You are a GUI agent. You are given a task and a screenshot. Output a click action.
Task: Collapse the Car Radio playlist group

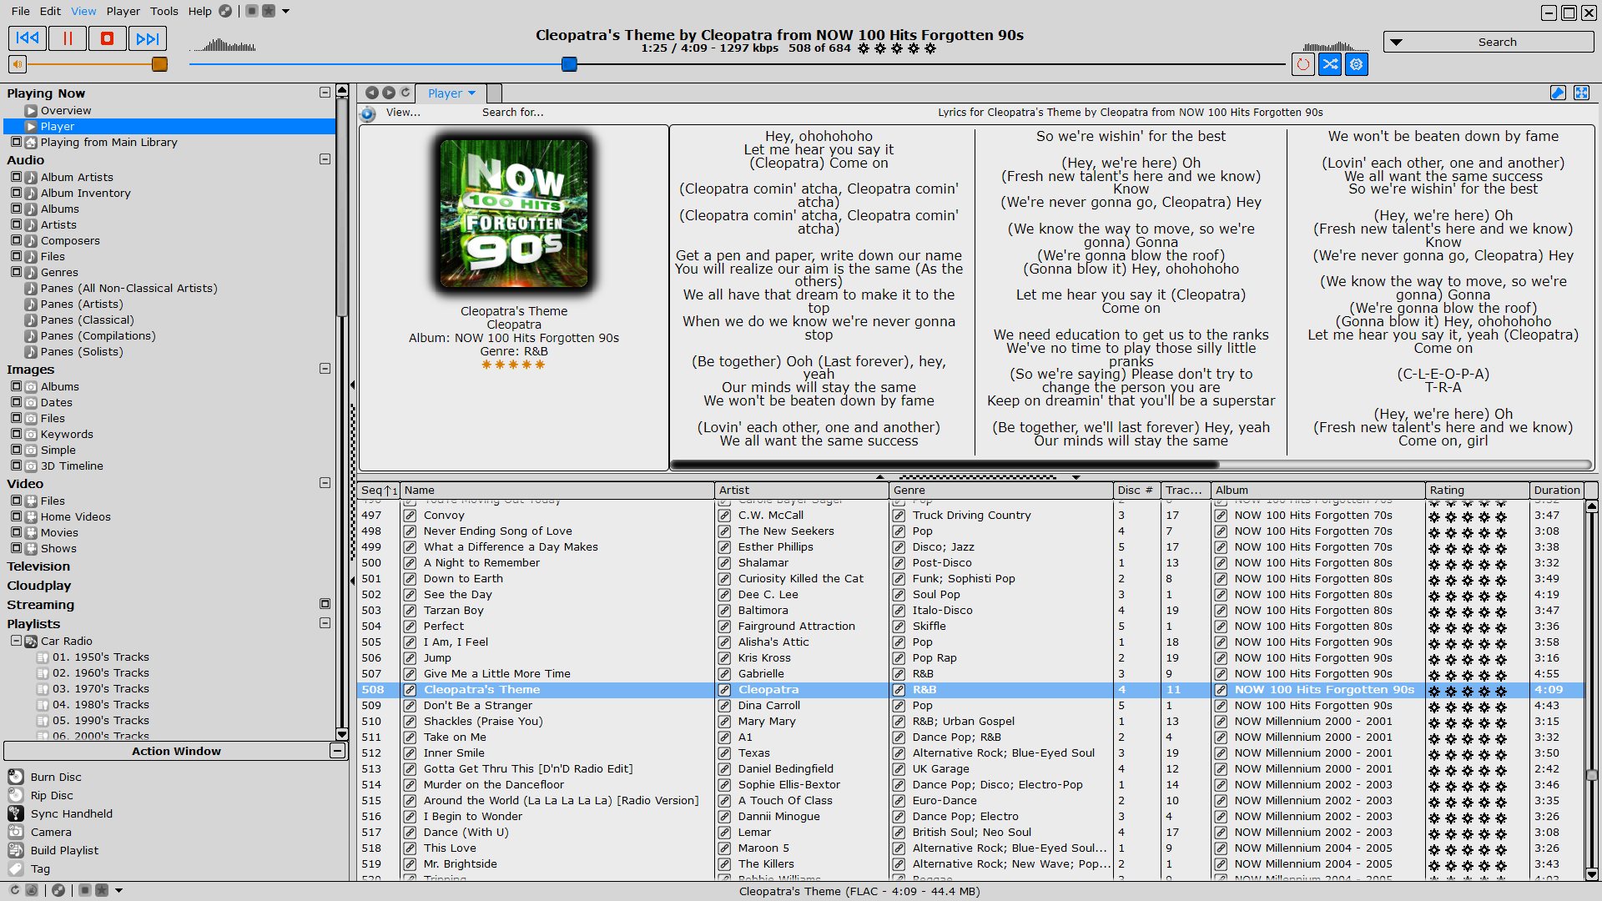click(16, 641)
